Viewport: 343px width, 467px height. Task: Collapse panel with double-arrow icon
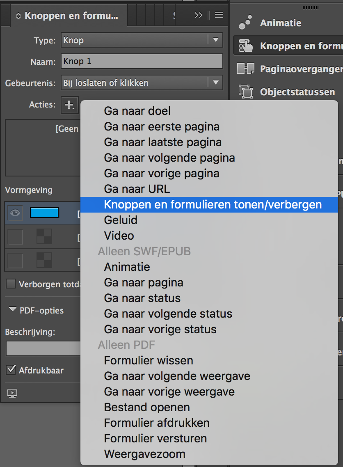[x=199, y=15]
